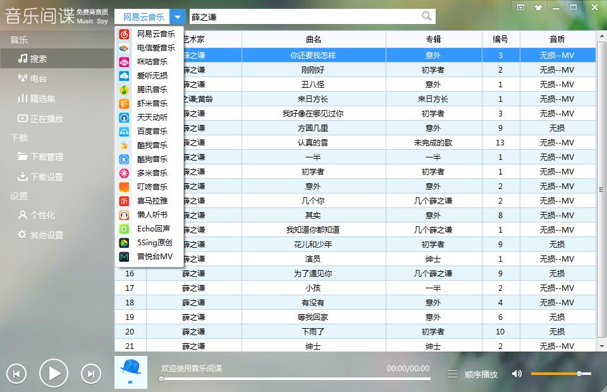Open the title bar dropdown menu icon
The width and height of the screenshot is (607, 392).
(x=520, y=8)
